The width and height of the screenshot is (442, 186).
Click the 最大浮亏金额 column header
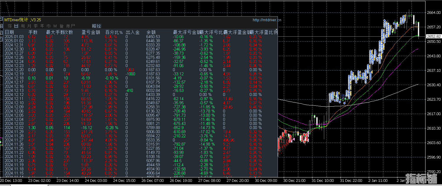coord(187,32)
